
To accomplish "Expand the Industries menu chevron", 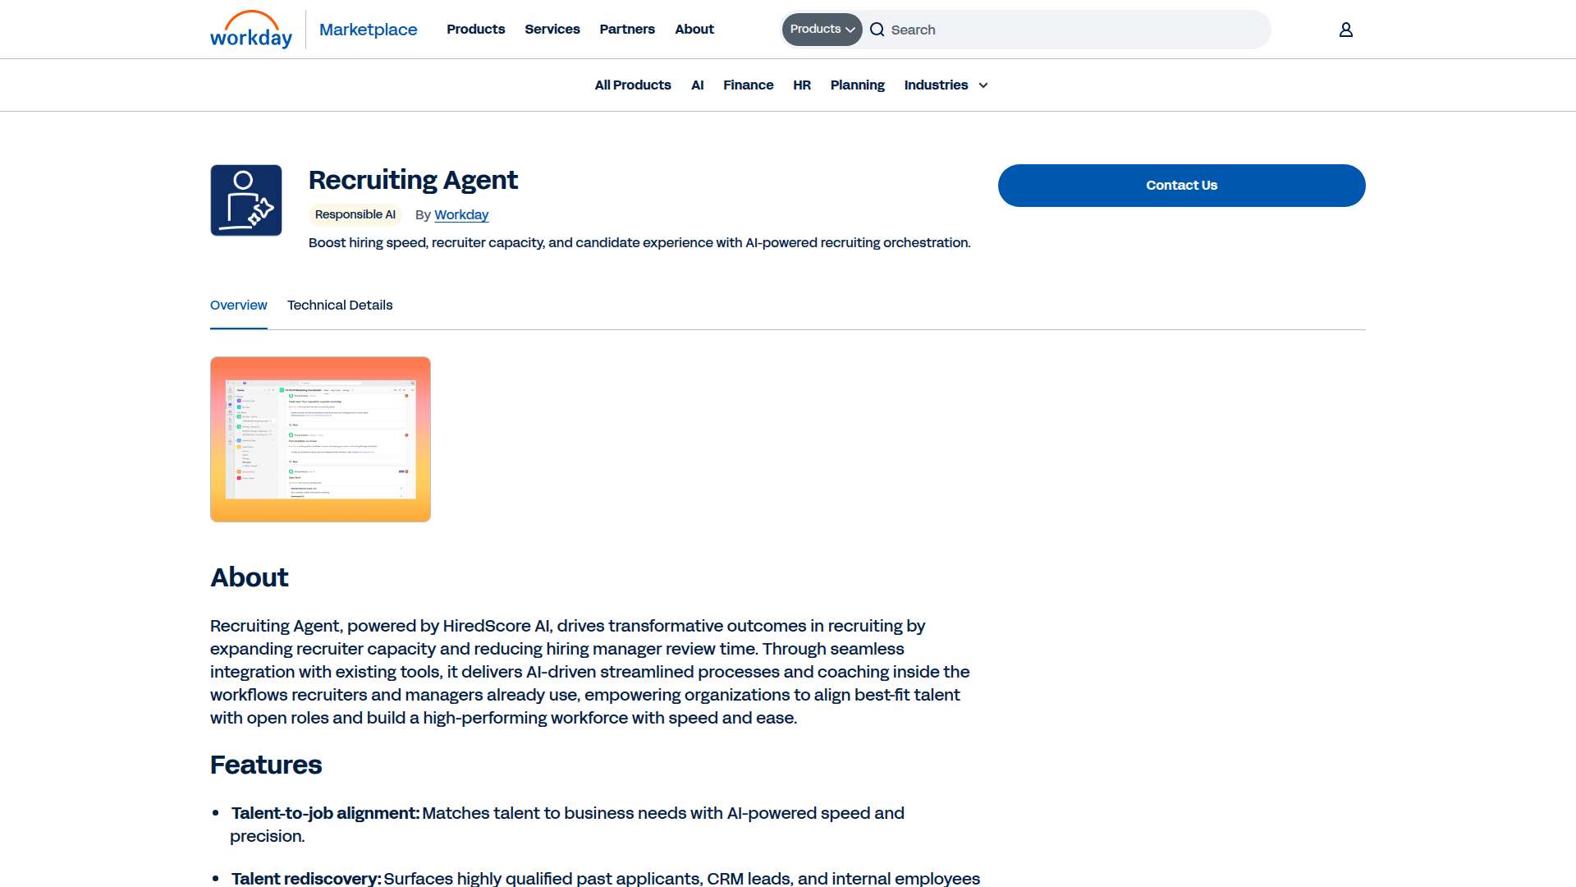I will click(983, 85).
